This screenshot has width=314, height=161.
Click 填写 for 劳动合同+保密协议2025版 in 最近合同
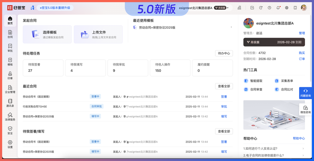click(x=224, y=116)
